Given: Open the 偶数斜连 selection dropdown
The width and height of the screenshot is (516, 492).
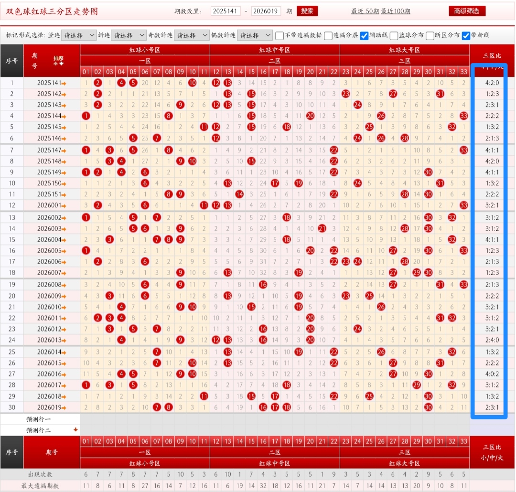Looking at the screenshot, I should pos(254,35).
